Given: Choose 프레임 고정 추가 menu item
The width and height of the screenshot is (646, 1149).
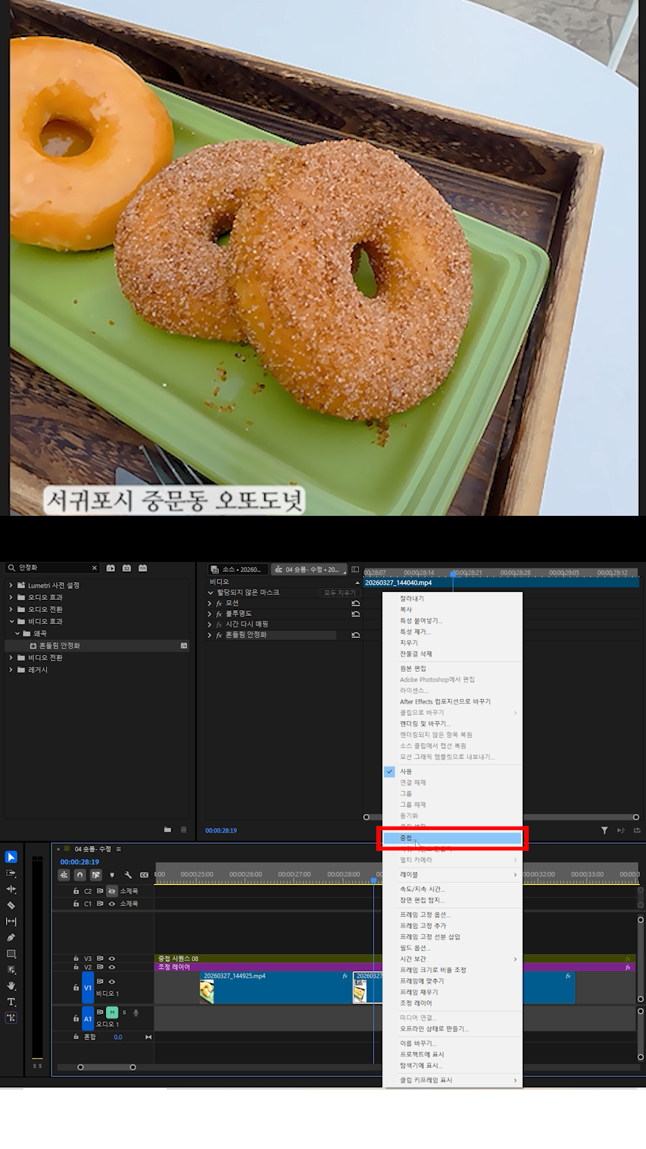Looking at the screenshot, I should 452,926.
